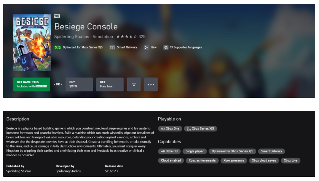Click the Single player capability tag

pos(195,151)
